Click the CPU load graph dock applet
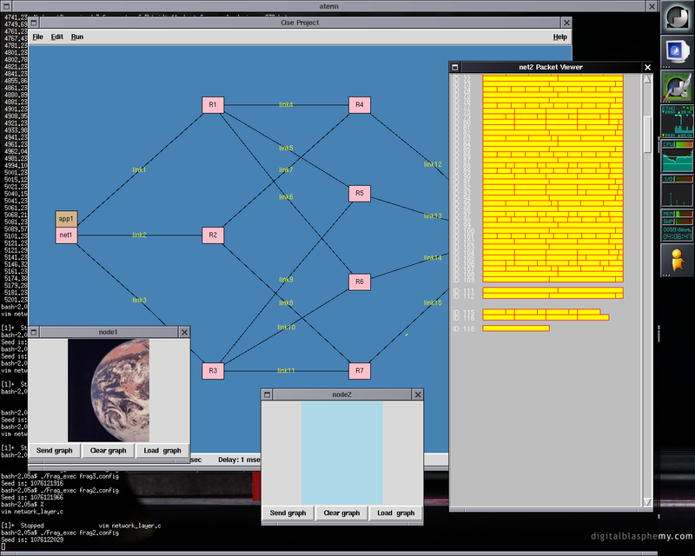 [677, 156]
